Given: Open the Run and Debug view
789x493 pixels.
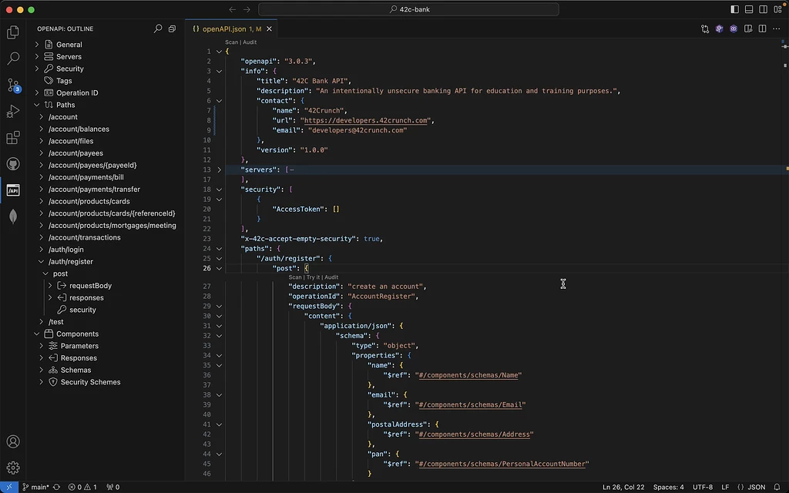Looking at the screenshot, I should pos(13,111).
